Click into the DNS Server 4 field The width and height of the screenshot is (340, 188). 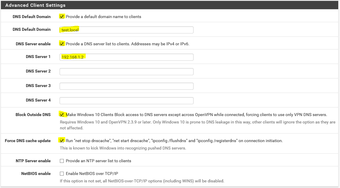[126, 100]
